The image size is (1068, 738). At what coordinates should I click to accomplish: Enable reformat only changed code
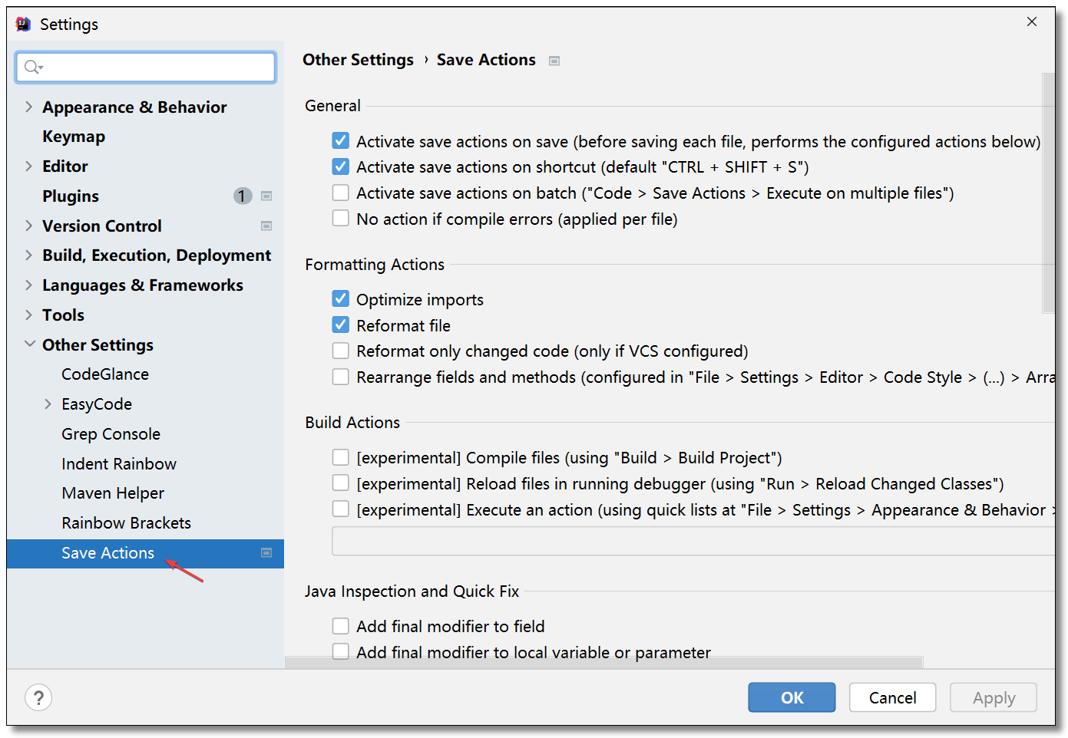[x=341, y=351]
